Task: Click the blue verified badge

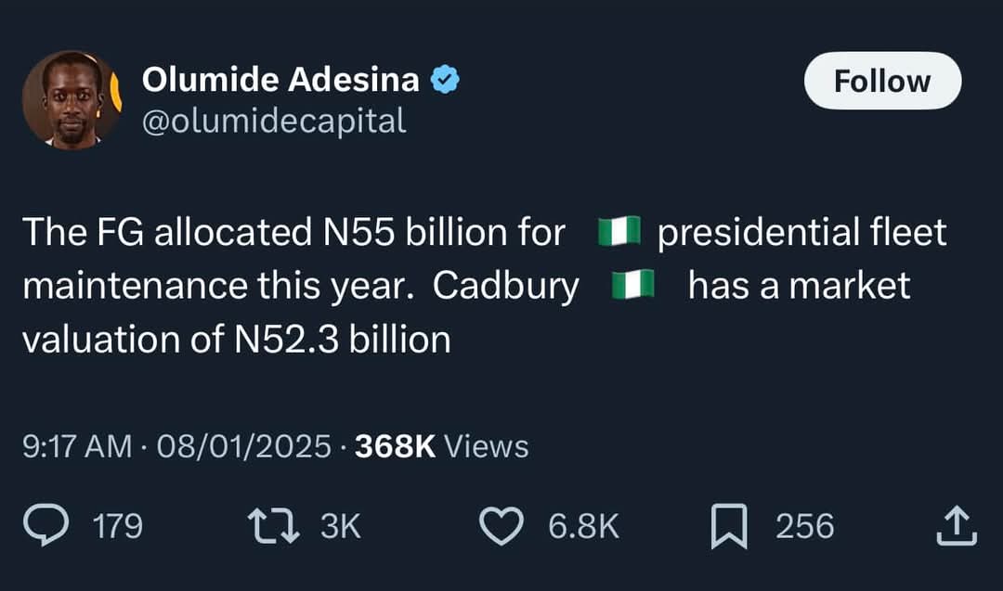Action: coord(447,81)
